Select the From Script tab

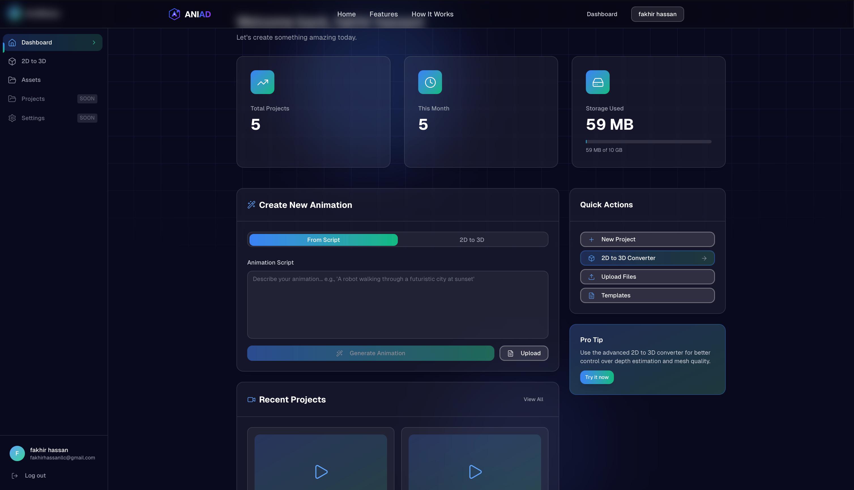(323, 240)
